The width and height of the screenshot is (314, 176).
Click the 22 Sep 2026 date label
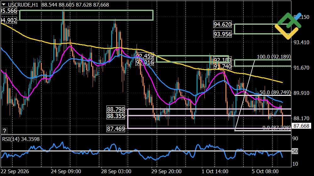(15, 171)
